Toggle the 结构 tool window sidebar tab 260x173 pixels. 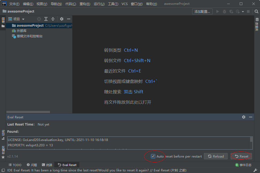[3, 135]
